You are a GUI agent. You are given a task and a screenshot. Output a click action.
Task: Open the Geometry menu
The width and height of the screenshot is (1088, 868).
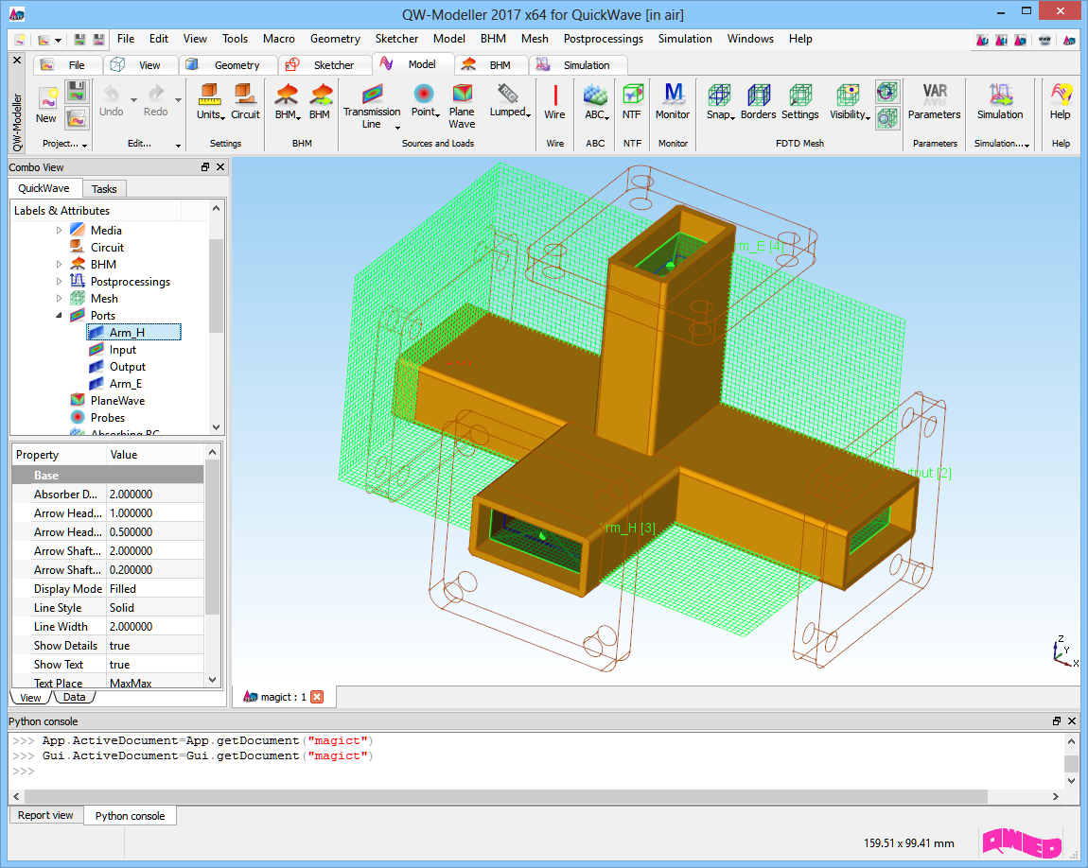point(335,39)
